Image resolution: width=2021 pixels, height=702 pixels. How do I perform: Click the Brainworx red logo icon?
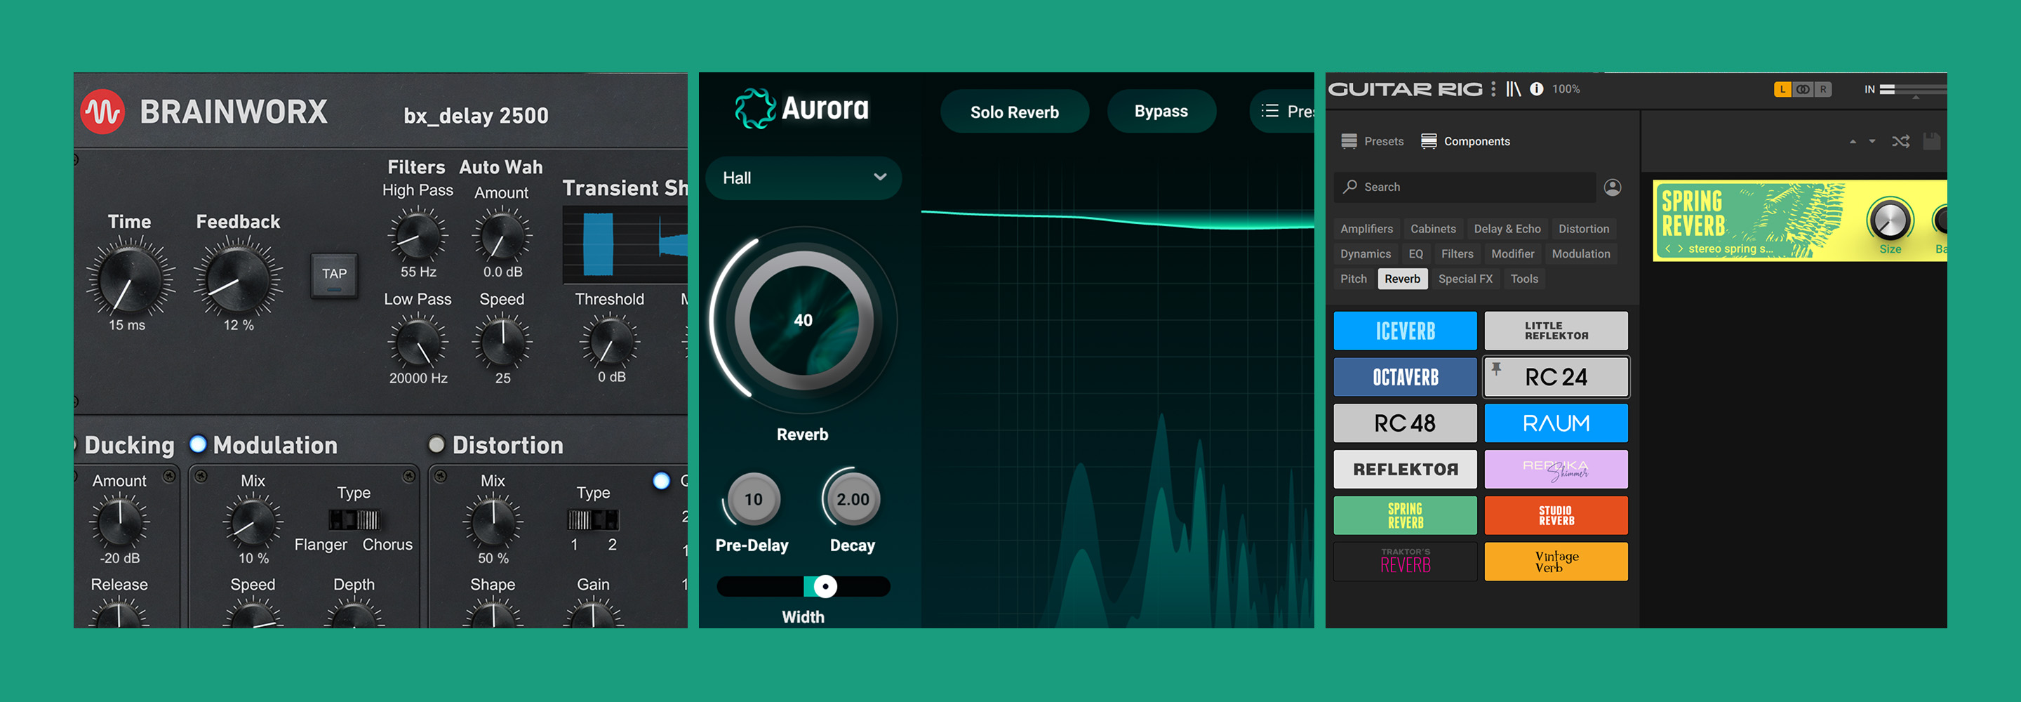[102, 112]
